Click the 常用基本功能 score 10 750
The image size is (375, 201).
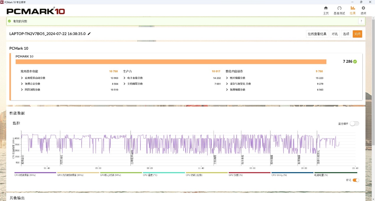pos(114,71)
